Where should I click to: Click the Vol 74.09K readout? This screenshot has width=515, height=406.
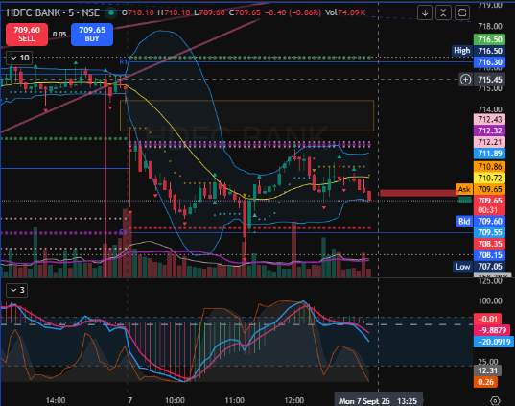coord(345,12)
